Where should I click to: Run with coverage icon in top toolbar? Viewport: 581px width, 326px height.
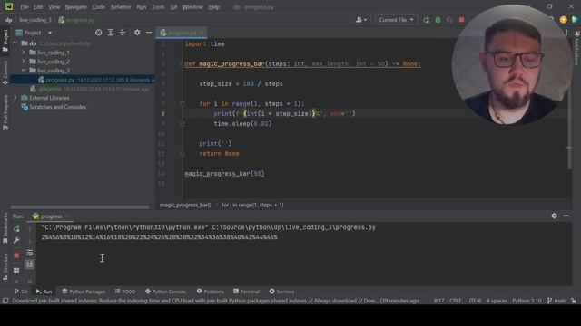449,20
